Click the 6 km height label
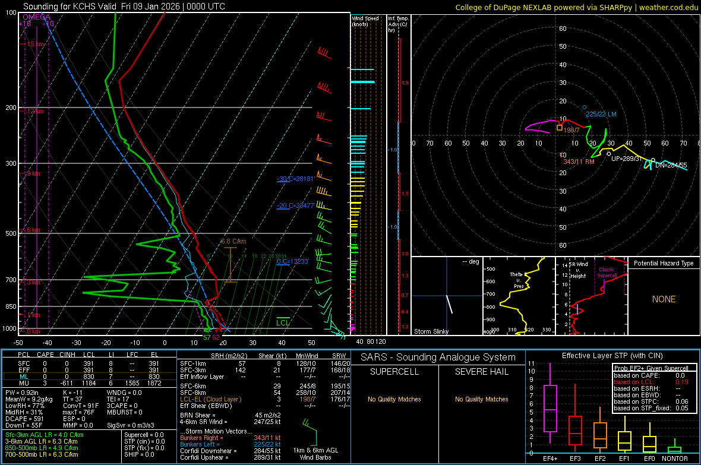 tap(33, 230)
